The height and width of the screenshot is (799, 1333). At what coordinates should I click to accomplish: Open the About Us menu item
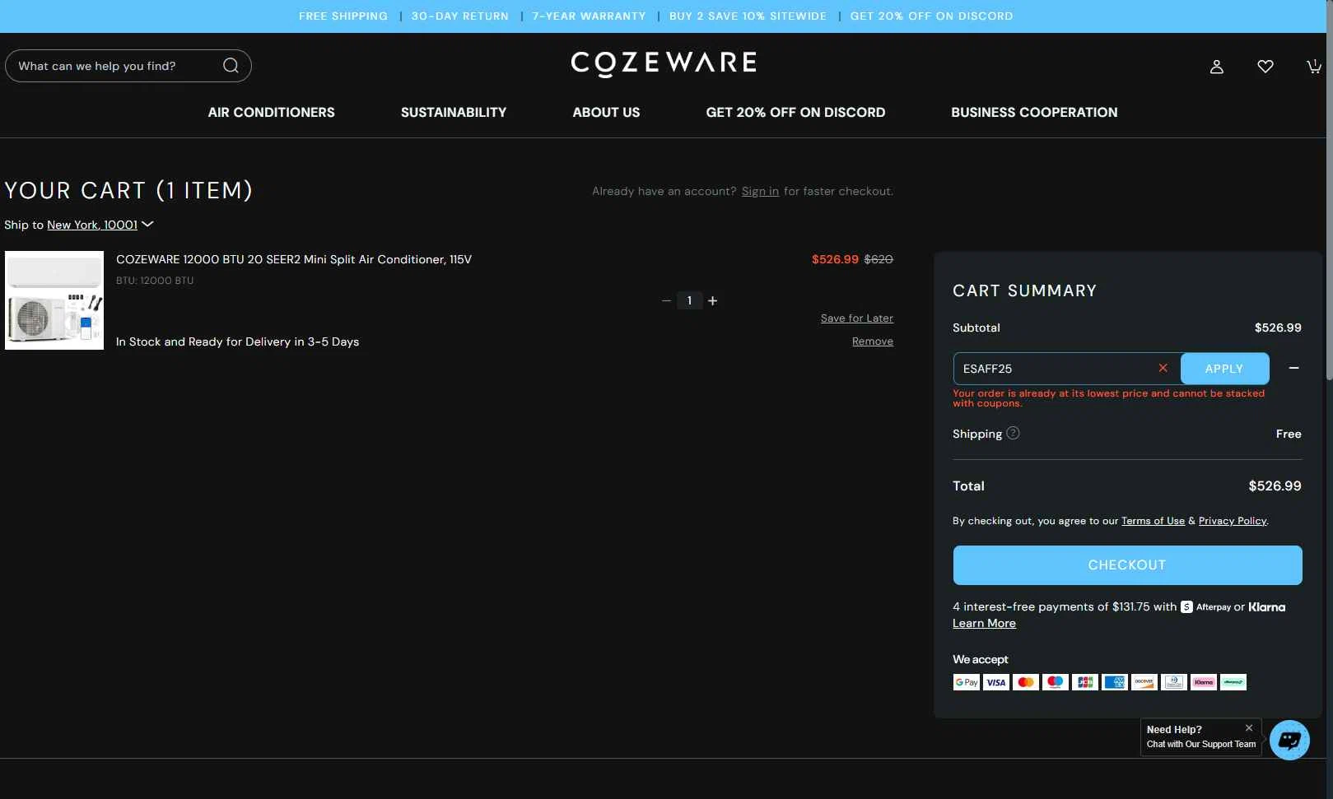pyautogui.click(x=606, y=113)
